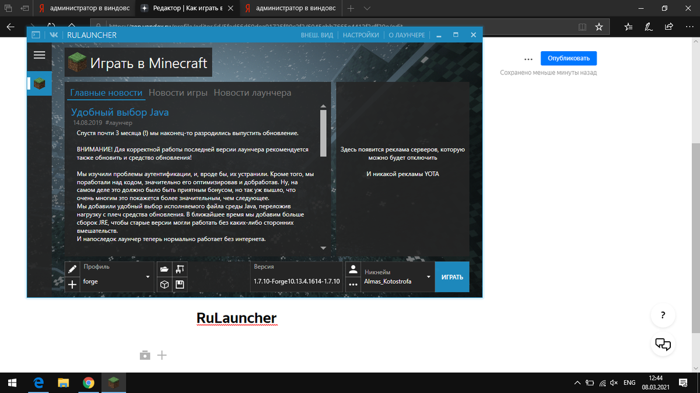Open the Удобный выбор Java news headline
This screenshot has height=393, width=700.
(120, 112)
